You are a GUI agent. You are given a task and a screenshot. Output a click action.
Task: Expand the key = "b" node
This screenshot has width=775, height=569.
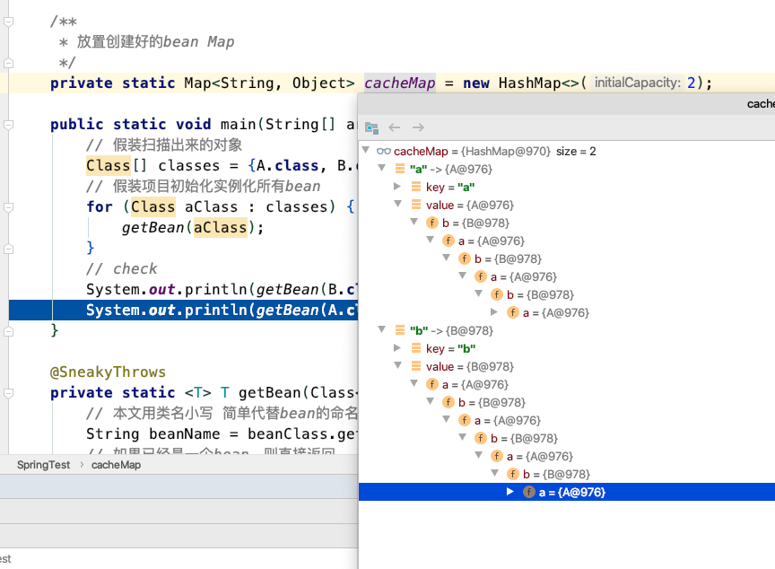click(x=397, y=348)
